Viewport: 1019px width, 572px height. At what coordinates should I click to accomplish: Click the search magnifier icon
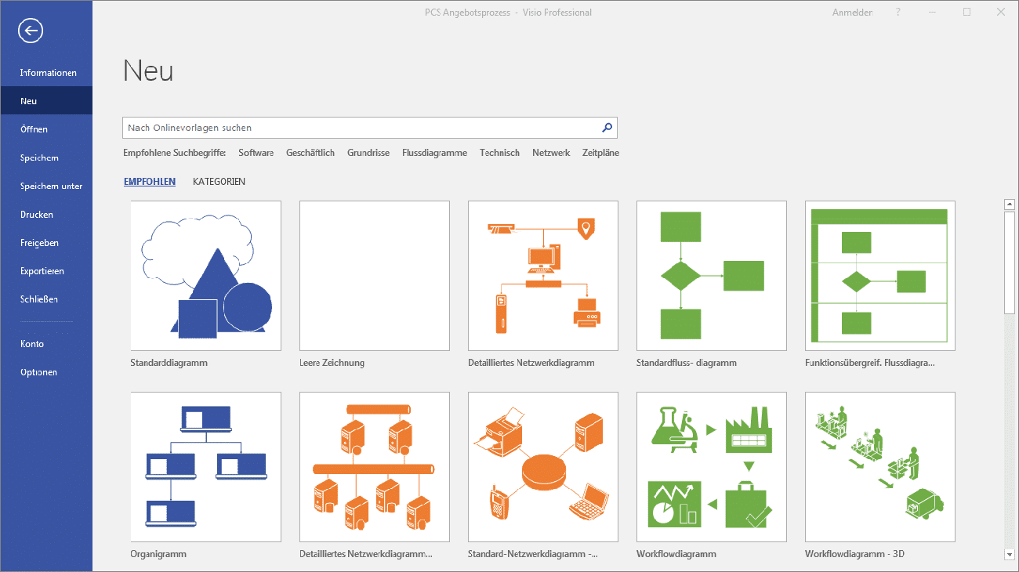[607, 127]
